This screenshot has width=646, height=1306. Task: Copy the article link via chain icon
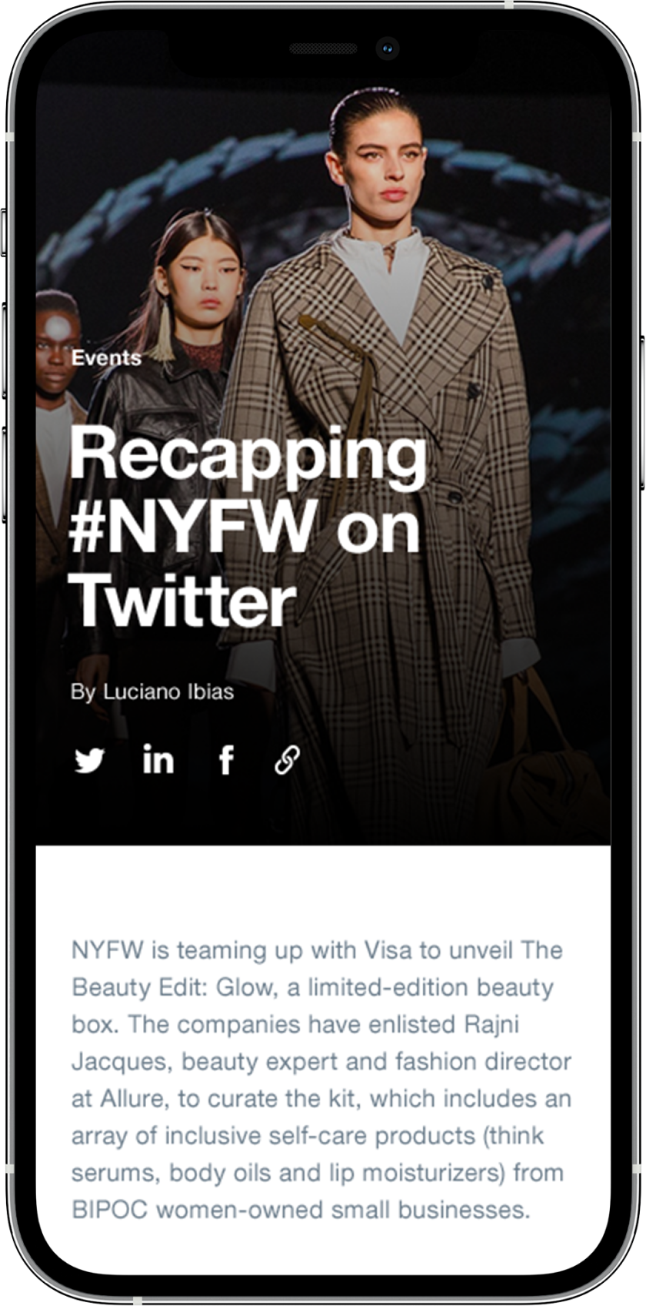[287, 760]
